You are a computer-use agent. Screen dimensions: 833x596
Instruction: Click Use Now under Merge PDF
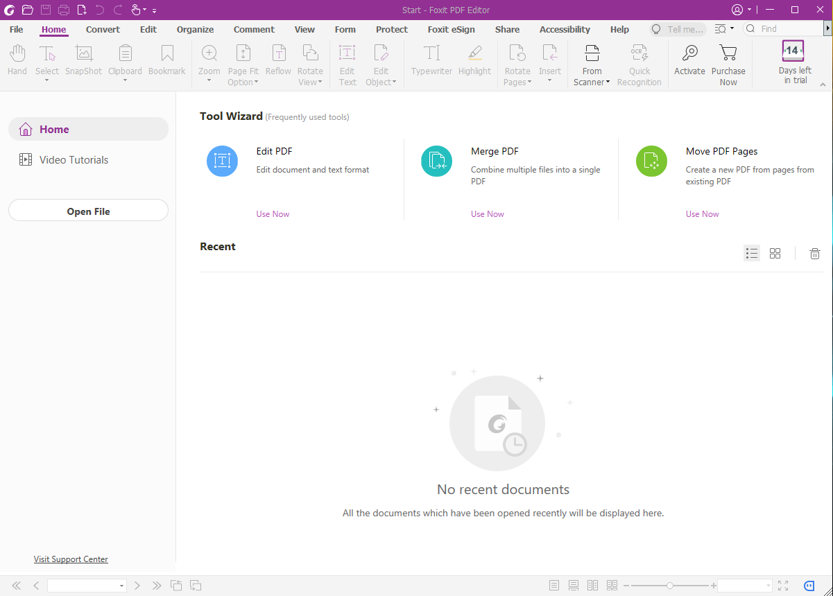[x=488, y=214]
